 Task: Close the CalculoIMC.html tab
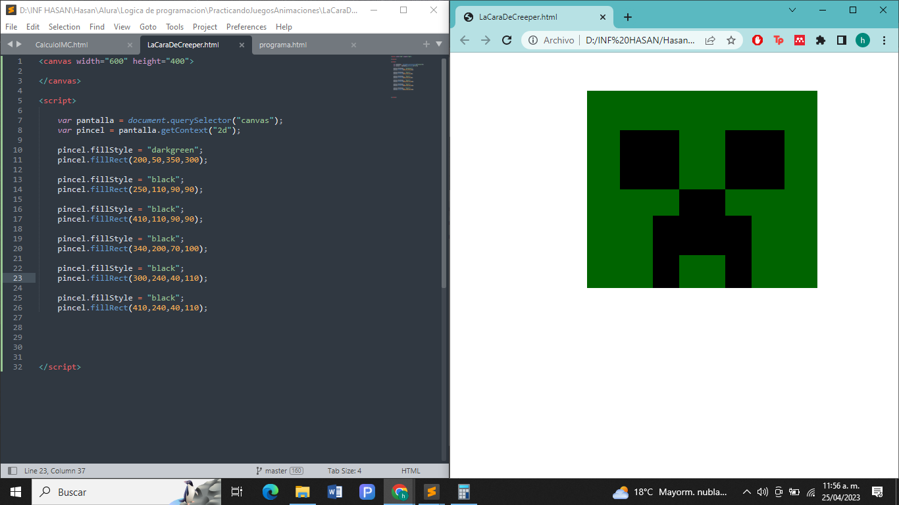(x=130, y=45)
